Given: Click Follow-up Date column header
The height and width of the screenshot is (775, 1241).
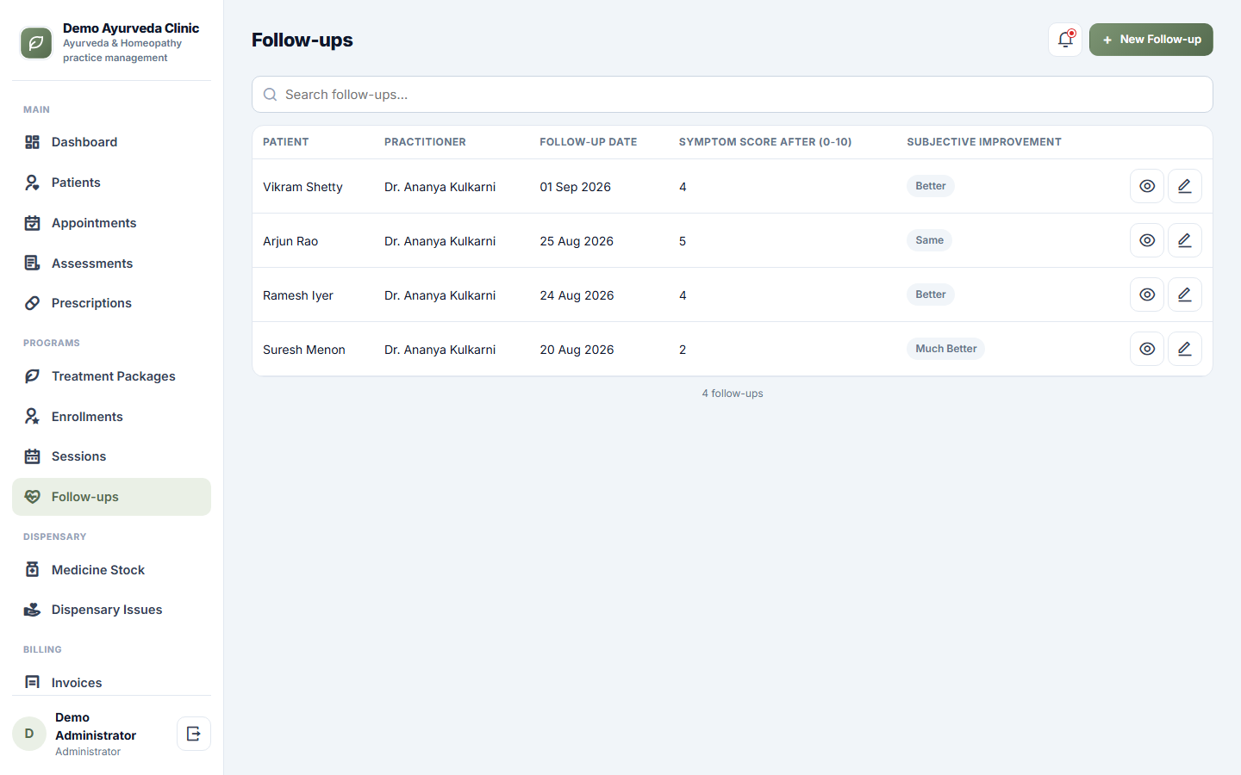Looking at the screenshot, I should point(589,142).
